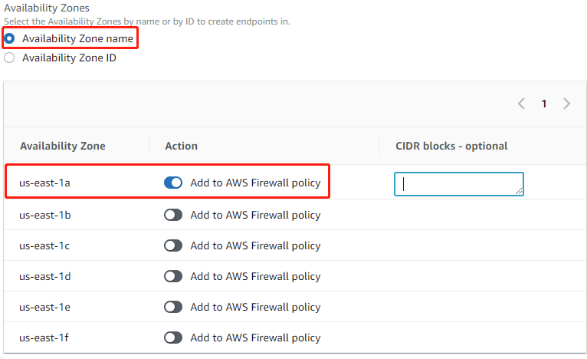The width and height of the screenshot is (587, 359).
Task: Click the us-east-1f zone cell
Action: (x=44, y=338)
